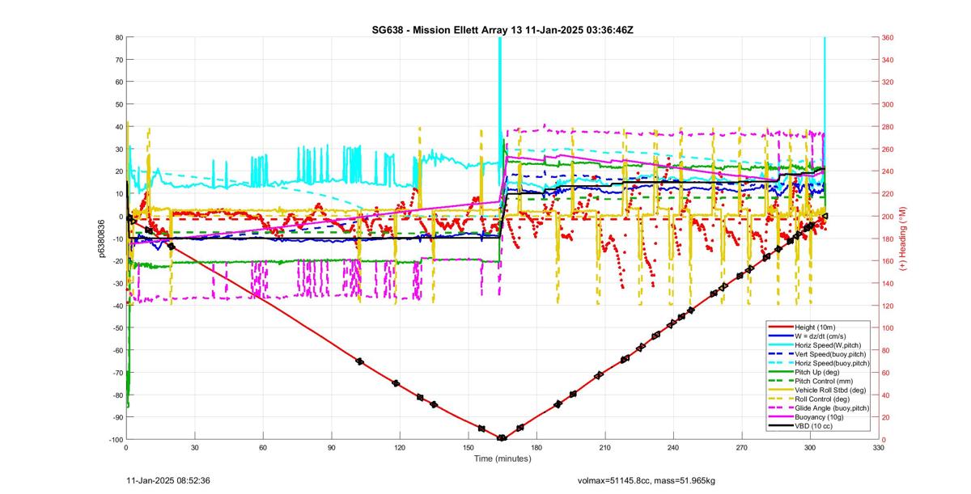
Task: Click the 80 tick on the left axis
Action: point(118,38)
